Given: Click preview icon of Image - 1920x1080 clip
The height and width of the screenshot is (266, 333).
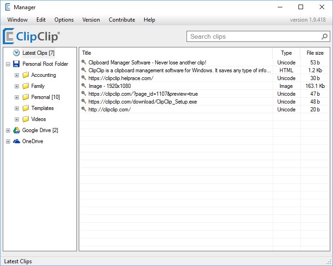Looking at the screenshot, I should pyautogui.click(x=84, y=86).
